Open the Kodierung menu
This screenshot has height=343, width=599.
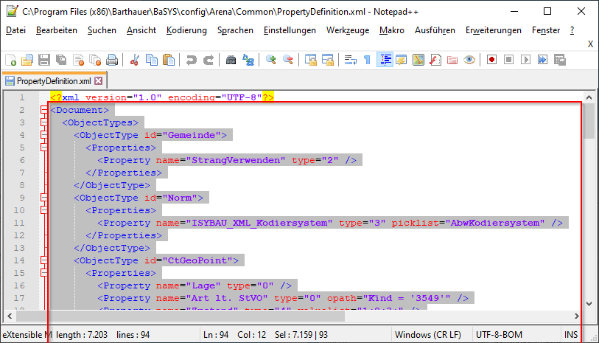pos(186,30)
